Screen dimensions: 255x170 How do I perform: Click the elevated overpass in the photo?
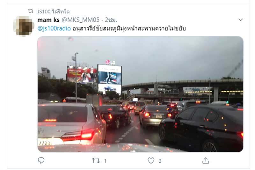coord(182,84)
